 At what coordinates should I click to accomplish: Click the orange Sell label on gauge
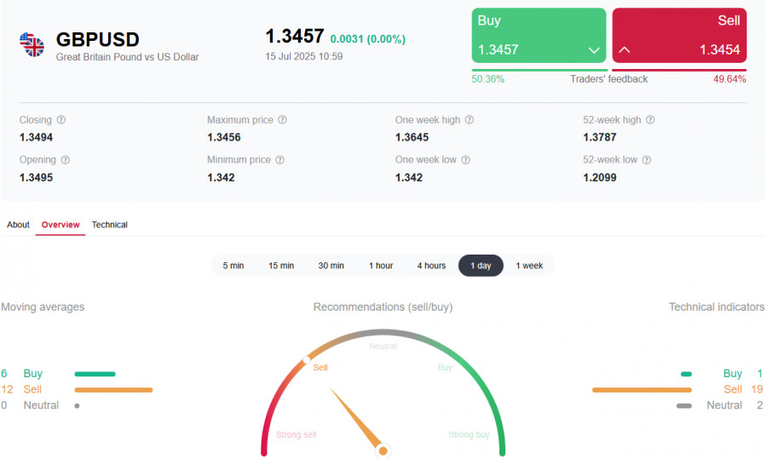(x=320, y=368)
